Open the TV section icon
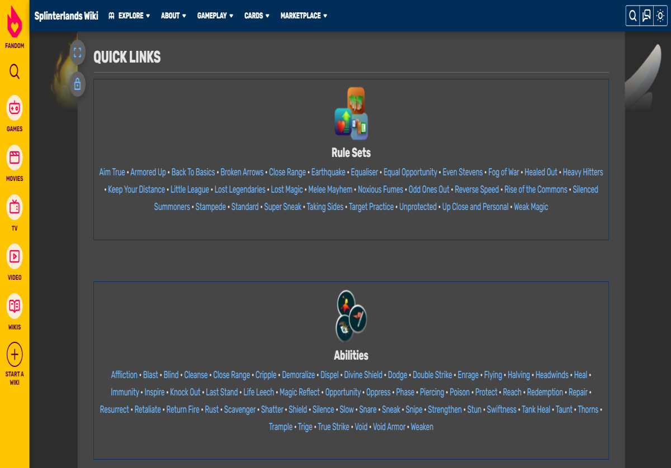671x468 pixels. [15, 207]
